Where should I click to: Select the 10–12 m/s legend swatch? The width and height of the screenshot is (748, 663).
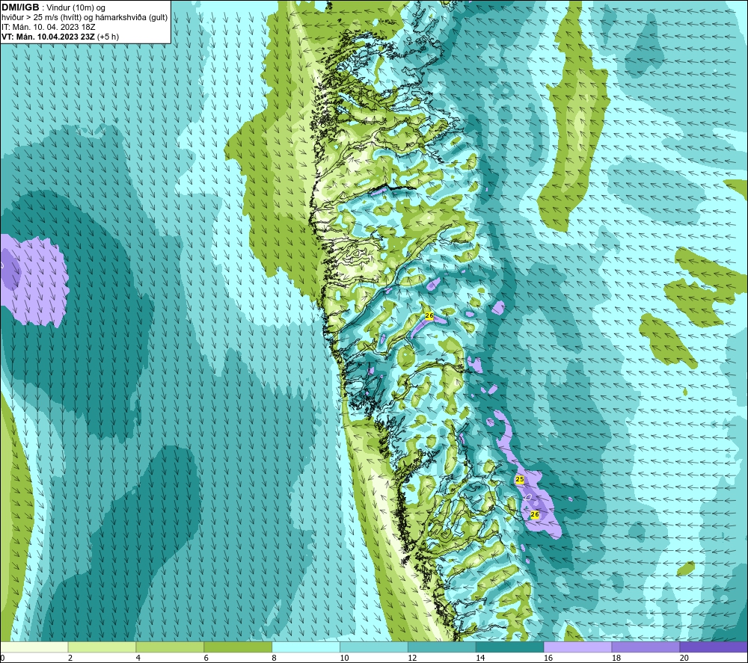coord(374,647)
